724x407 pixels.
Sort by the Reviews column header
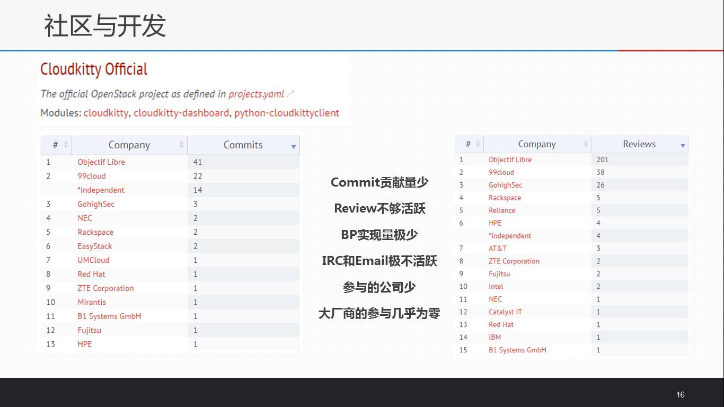[x=639, y=144]
